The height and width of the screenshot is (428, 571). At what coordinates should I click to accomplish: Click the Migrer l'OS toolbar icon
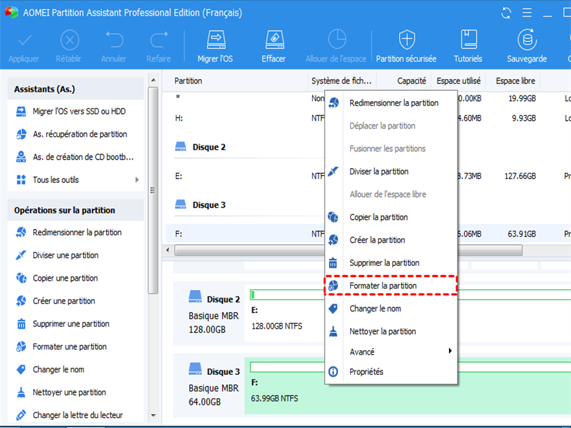pos(215,40)
